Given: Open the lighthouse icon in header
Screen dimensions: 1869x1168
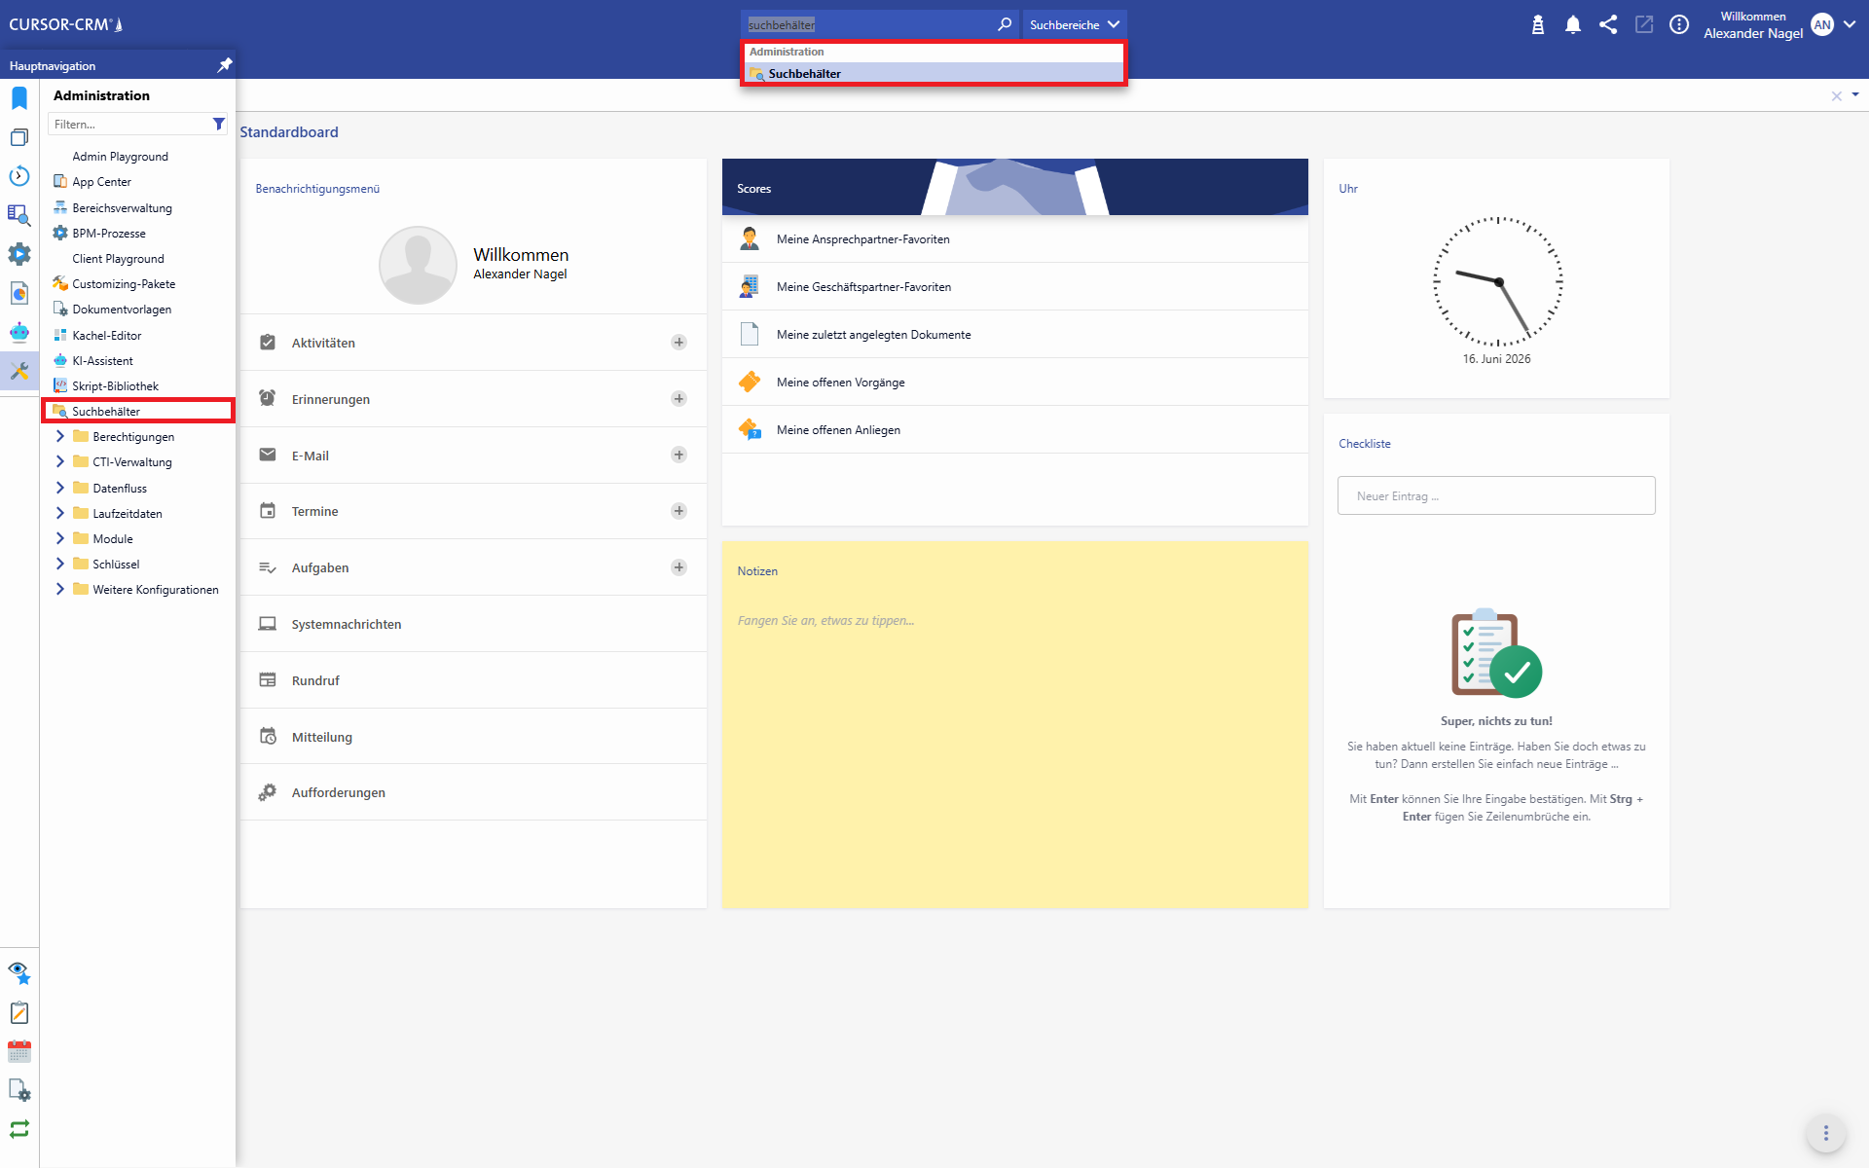Looking at the screenshot, I should [x=1538, y=24].
